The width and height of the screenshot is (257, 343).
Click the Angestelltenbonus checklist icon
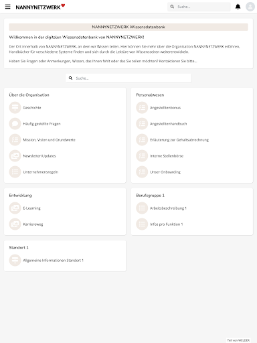[142, 108]
